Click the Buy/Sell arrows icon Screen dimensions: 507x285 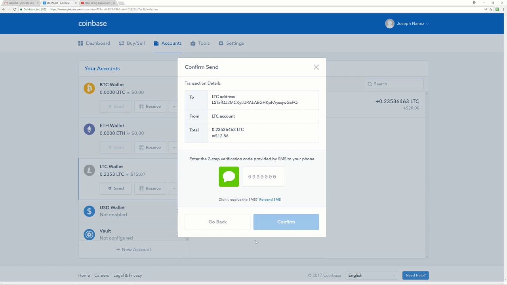[x=122, y=43]
